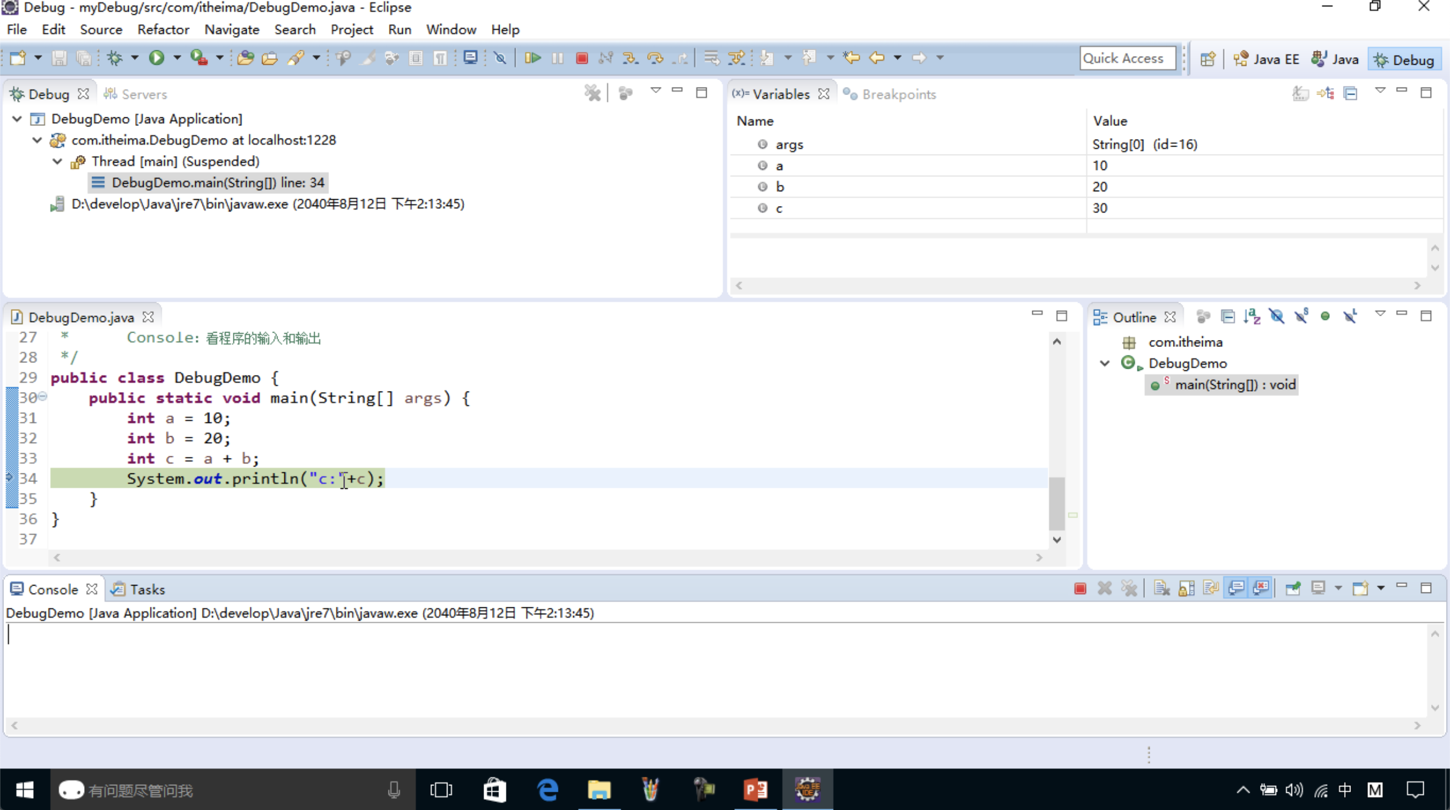Collapse Thread [main] tree node
The height and width of the screenshot is (810, 1450).
point(57,161)
